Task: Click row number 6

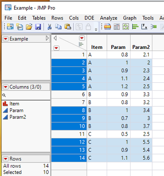Action: tap(69, 94)
